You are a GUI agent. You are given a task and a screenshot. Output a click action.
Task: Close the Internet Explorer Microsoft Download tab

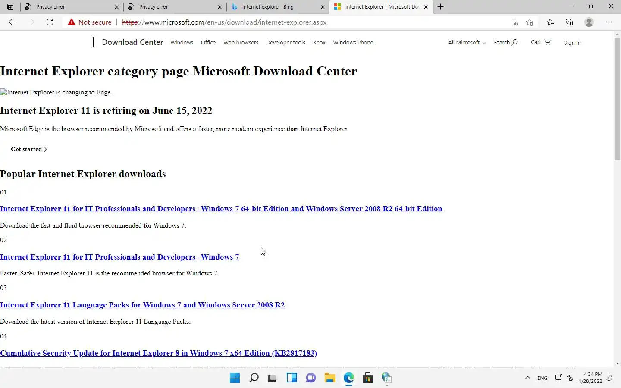[x=426, y=7]
